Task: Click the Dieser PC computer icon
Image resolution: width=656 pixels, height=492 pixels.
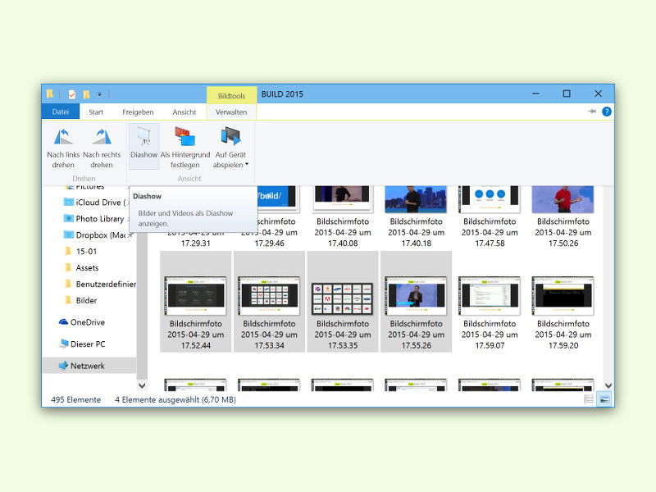Action: point(64,344)
